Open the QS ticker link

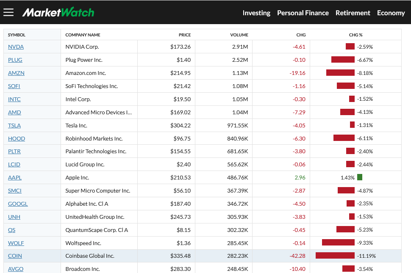[11, 230]
